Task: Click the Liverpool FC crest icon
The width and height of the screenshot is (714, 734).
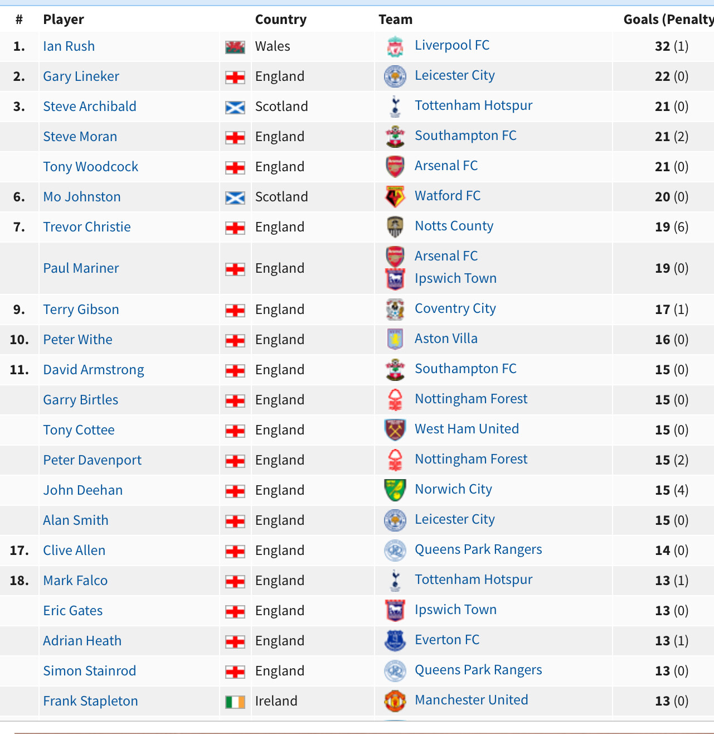Action: (x=395, y=46)
